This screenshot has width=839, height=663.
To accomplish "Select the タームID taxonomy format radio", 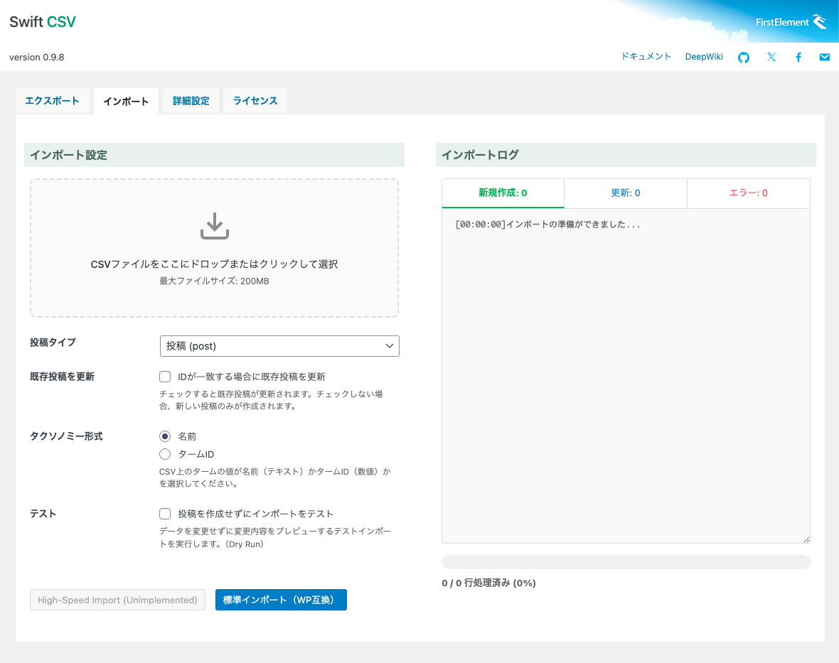I will pyautogui.click(x=165, y=454).
